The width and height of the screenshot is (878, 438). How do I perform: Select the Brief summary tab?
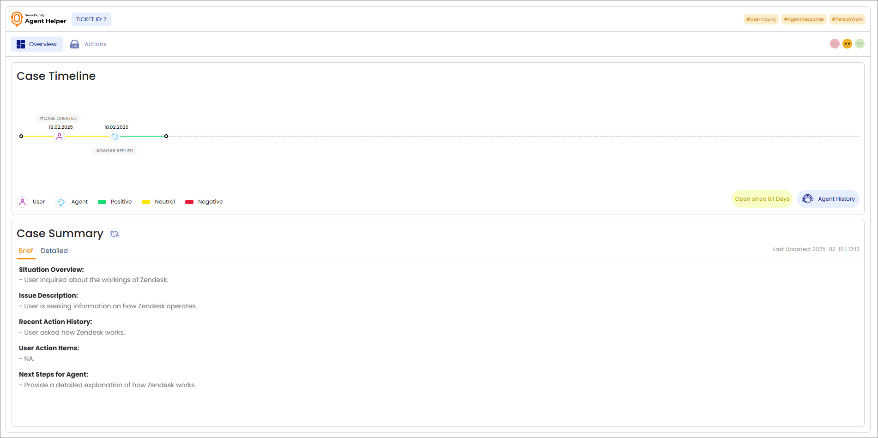(x=26, y=251)
